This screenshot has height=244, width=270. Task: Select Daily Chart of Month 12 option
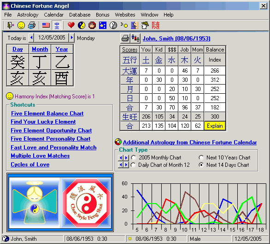coord(133,165)
